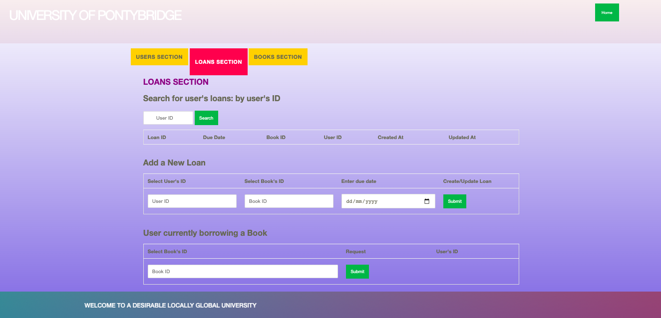Submit the Add a New Loan form
Viewport: 661px width, 318px height.
(454, 201)
